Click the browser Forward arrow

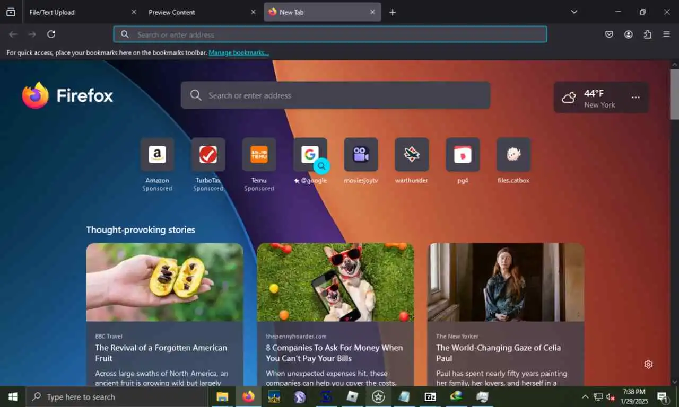tap(32, 34)
